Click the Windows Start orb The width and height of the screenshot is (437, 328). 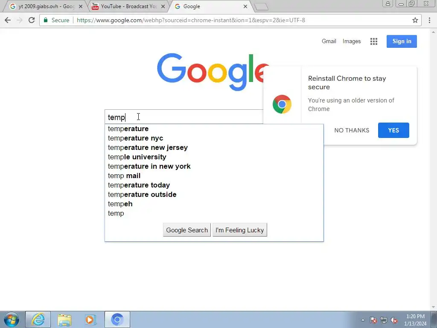click(x=12, y=319)
